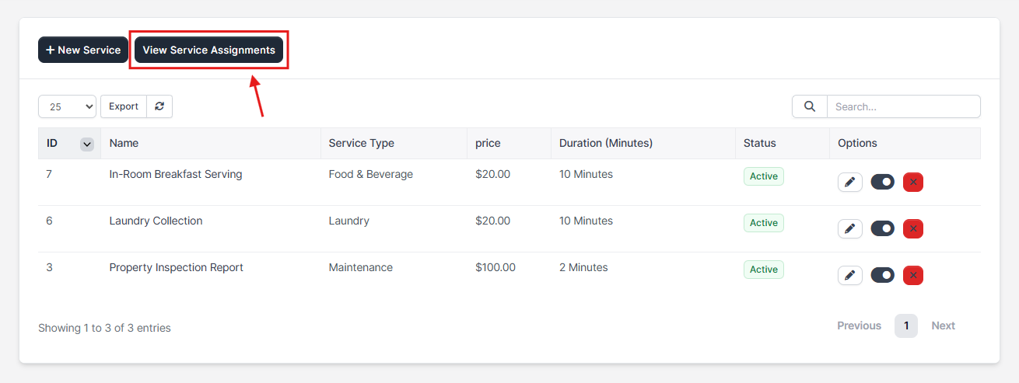1019x383 pixels.
Task: Click pencil icon for Laundry Collection
Action: tap(849, 229)
